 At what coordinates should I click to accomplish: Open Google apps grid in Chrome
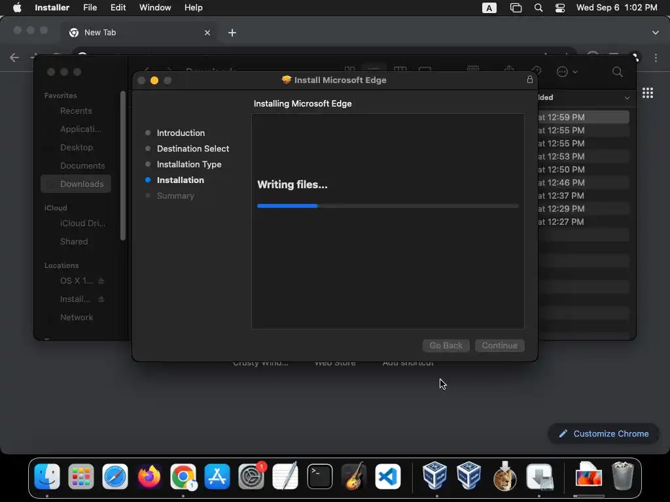pos(648,93)
